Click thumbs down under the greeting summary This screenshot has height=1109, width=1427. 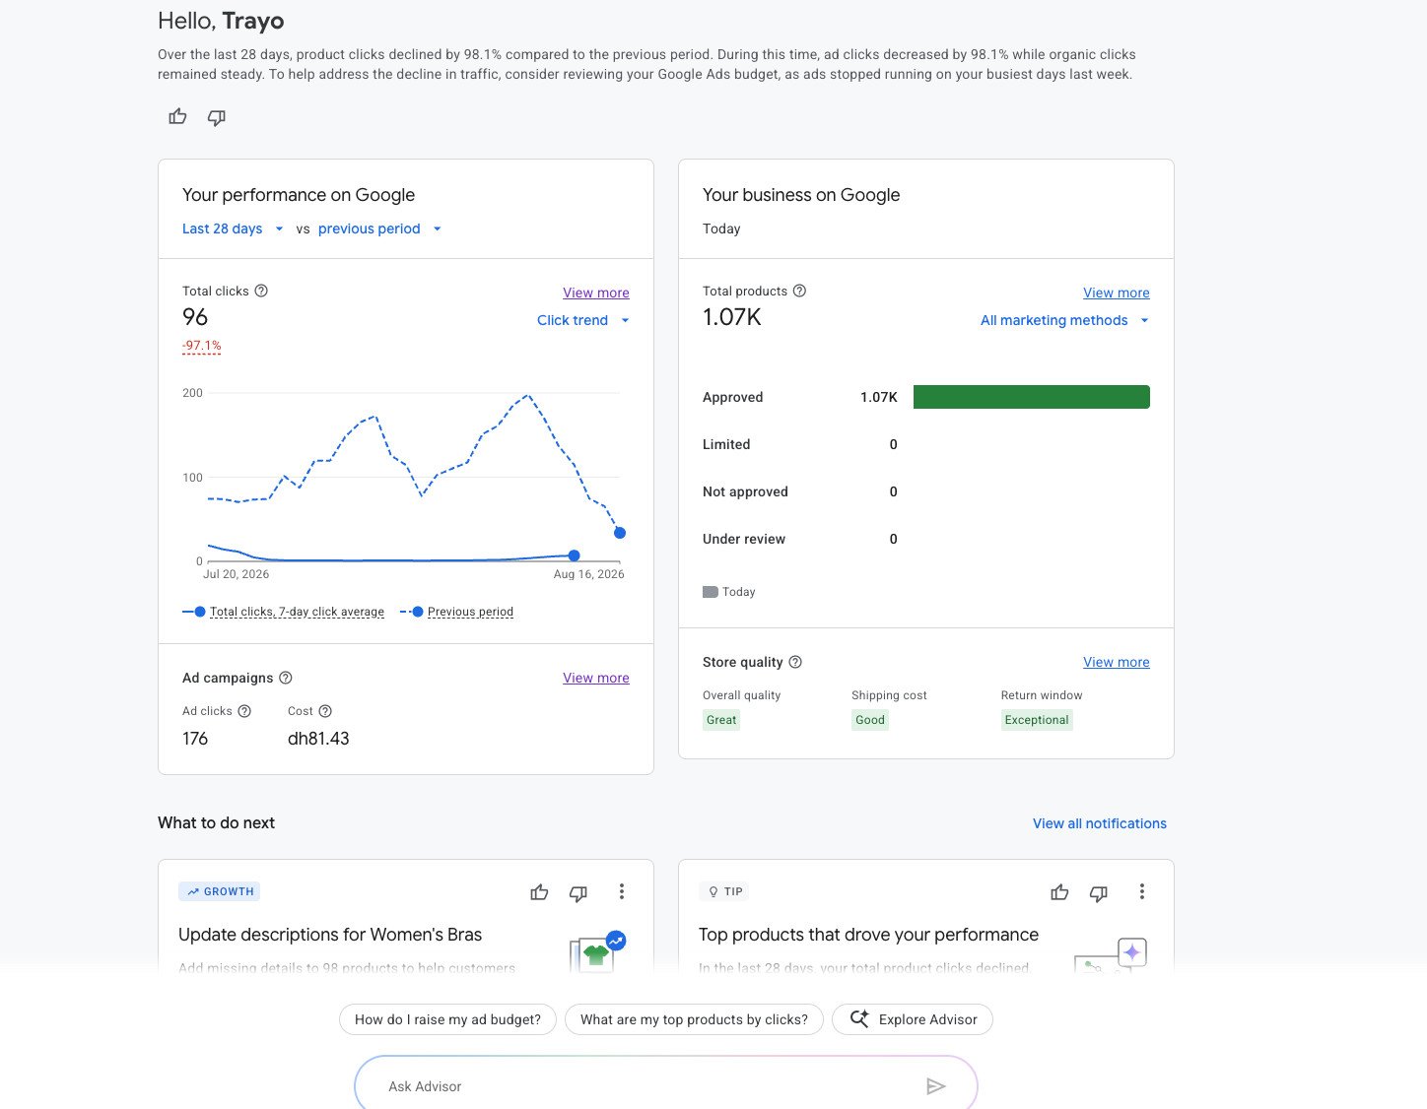point(217,117)
